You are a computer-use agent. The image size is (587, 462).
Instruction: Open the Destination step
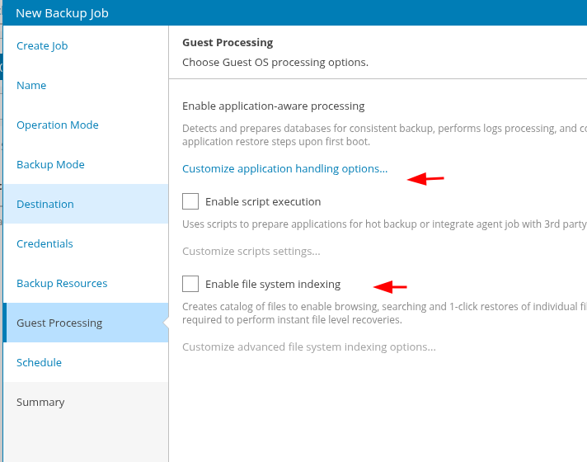pyautogui.click(x=45, y=205)
